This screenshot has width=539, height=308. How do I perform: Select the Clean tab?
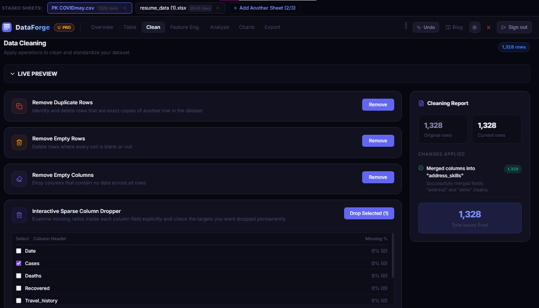153,27
